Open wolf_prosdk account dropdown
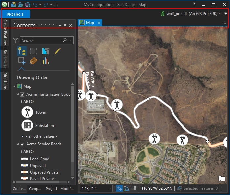The height and width of the screenshot is (195, 230). click(220, 13)
